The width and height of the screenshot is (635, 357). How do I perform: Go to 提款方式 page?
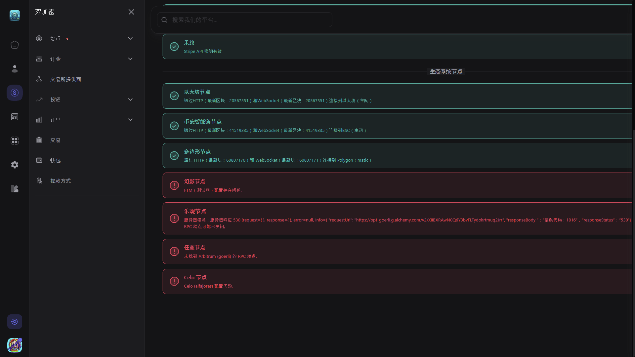(x=60, y=181)
